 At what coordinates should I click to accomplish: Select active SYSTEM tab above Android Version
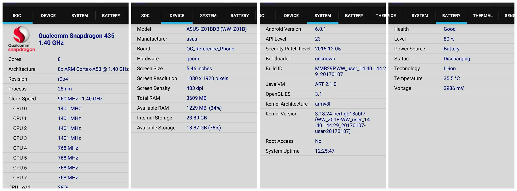click(323, 16)
